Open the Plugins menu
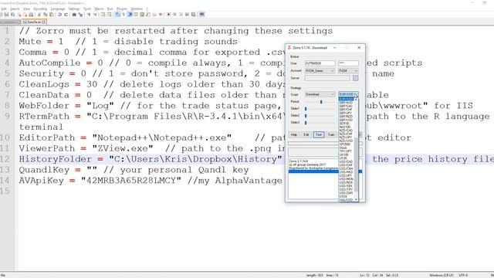This screenshot has width=494, height=278. pyautogui.click(x=122, y=8)
